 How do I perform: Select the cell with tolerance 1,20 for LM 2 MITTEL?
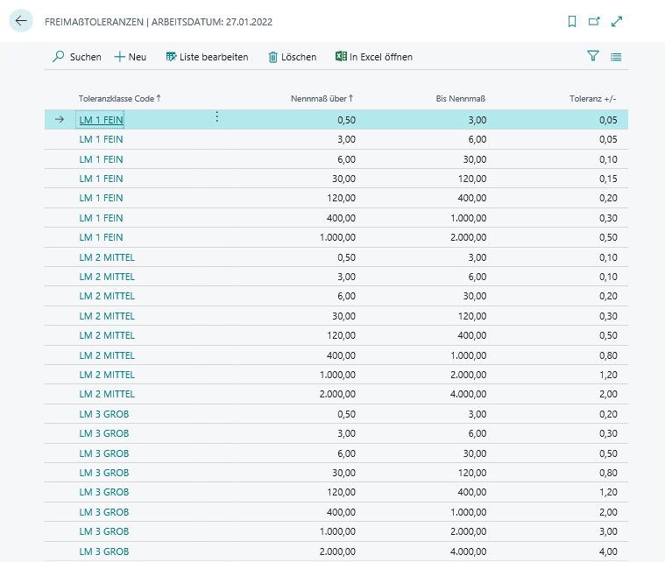click(x=606, y=375)
